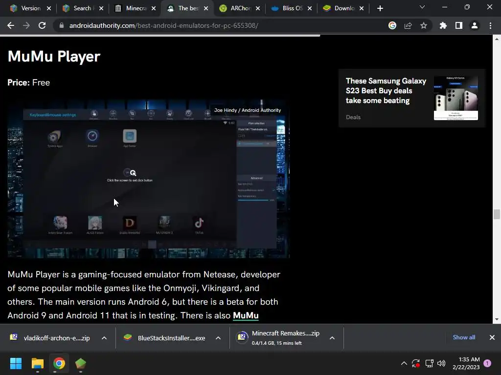Screen dimensions: 501x375
Task: Show hidden tray icons
Action: click(x=404, y=363)
